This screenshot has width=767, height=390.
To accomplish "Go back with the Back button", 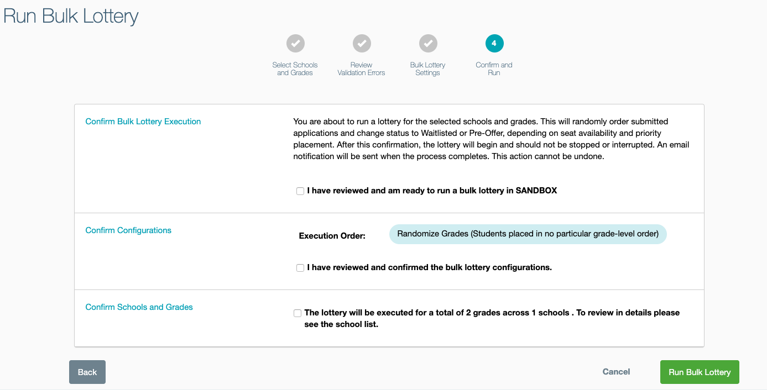I will click(x=87, y=372).
